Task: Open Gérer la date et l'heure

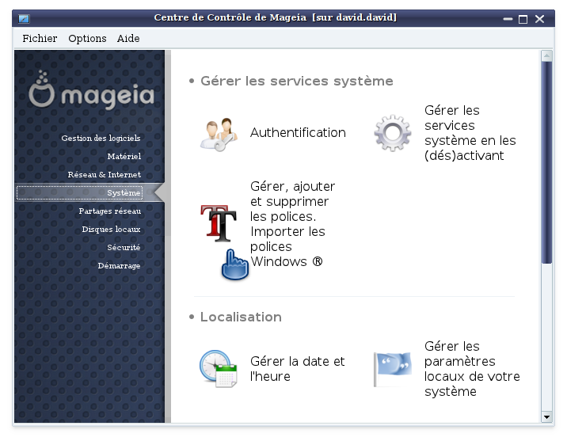Action: (x=297, y=369)
